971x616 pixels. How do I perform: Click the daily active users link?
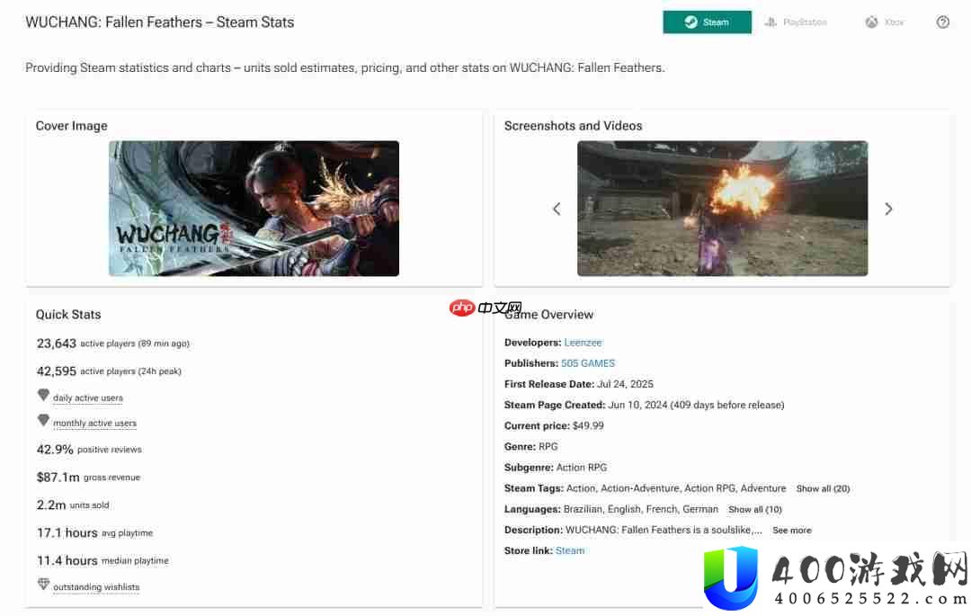click(x=88, y=397)
